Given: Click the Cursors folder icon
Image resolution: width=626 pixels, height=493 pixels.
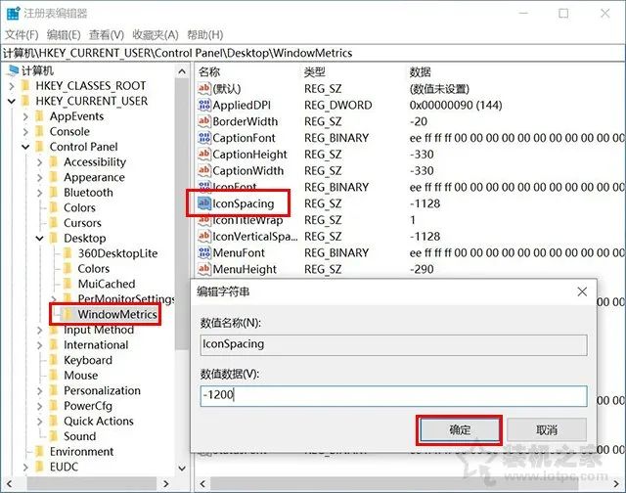Looking at the screenshot, I should tap(54, 223).
